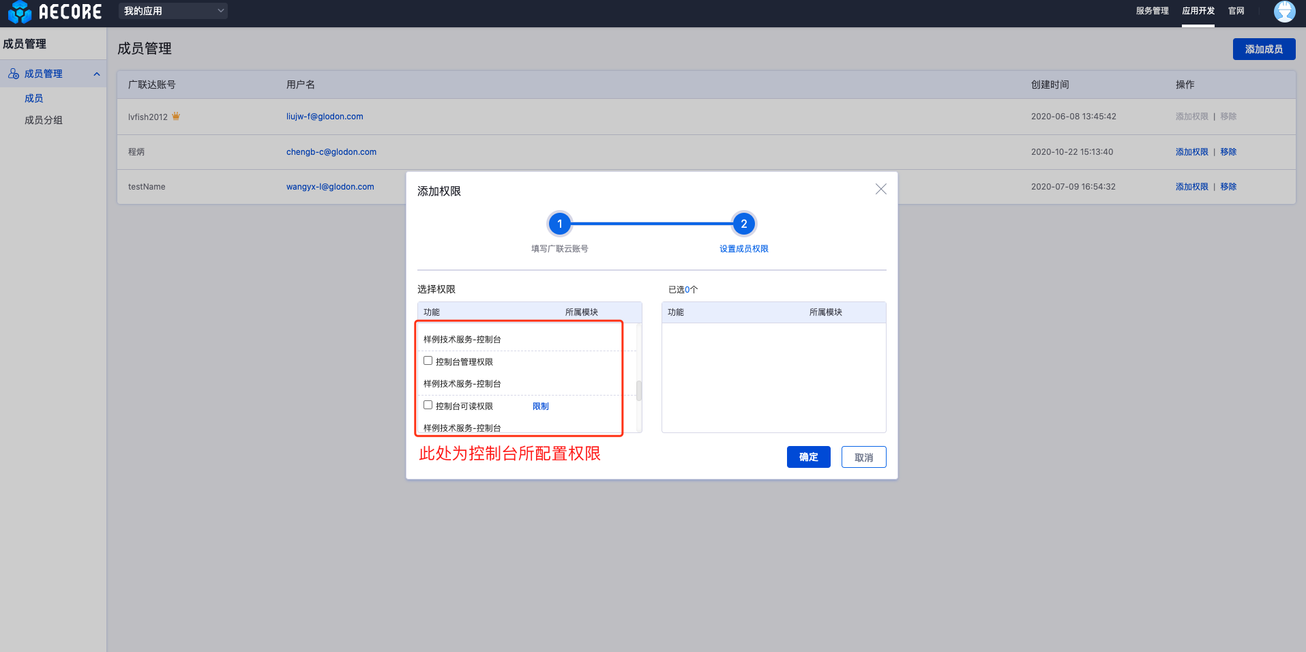1306x652 pixels.
Task: Close the 添加权限 dialog
Action: click(x=880, y=190)
